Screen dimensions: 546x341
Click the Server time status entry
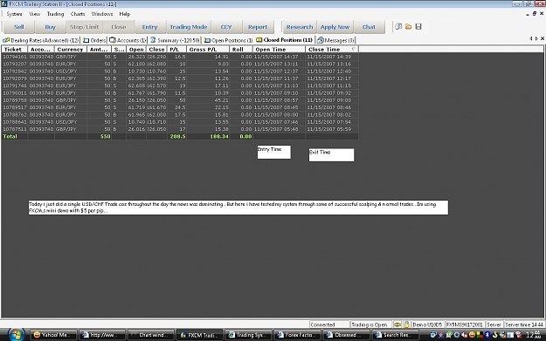pos(524,324)
